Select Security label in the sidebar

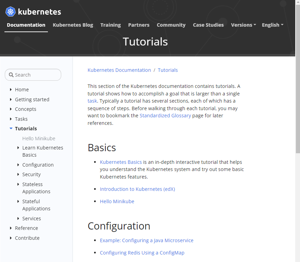(x=31, y=174)
